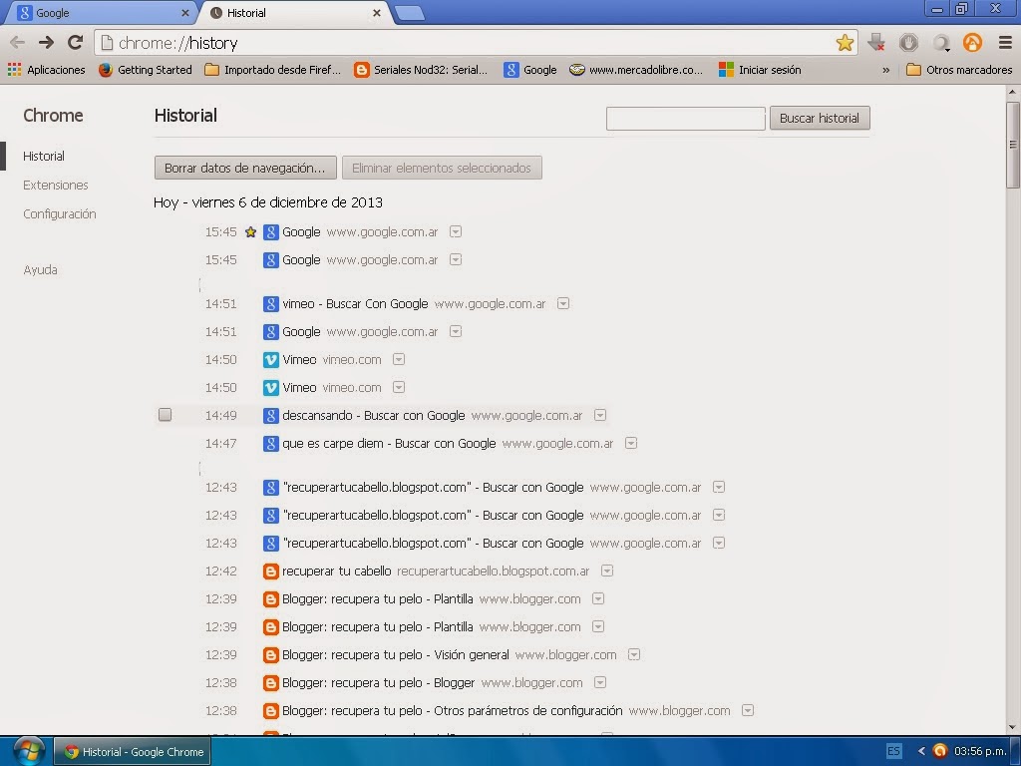1021x766 pixels.
Task: Open descansando - Buscar con Google link
Action: pos(373,415)
